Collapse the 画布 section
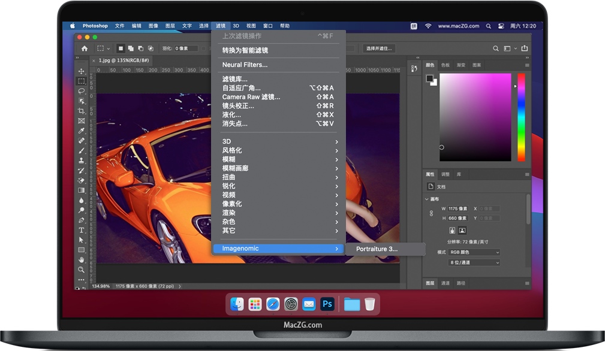The height and width of the screenshot is (351, 605). (427, 199)
